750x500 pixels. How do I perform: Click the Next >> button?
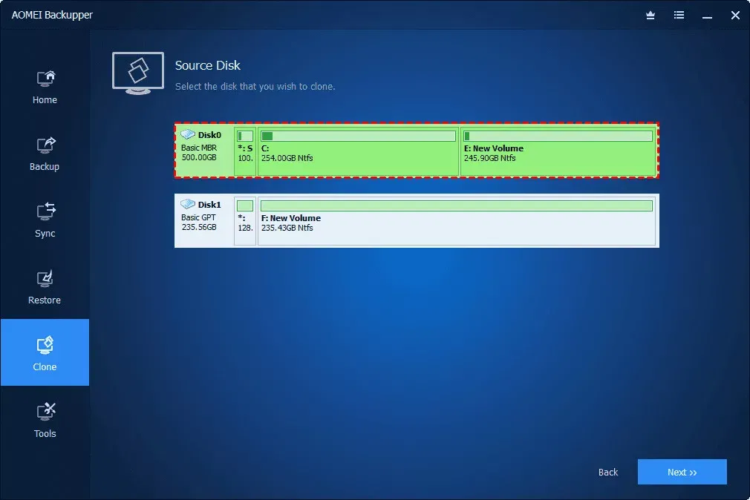tap(682, 472)
